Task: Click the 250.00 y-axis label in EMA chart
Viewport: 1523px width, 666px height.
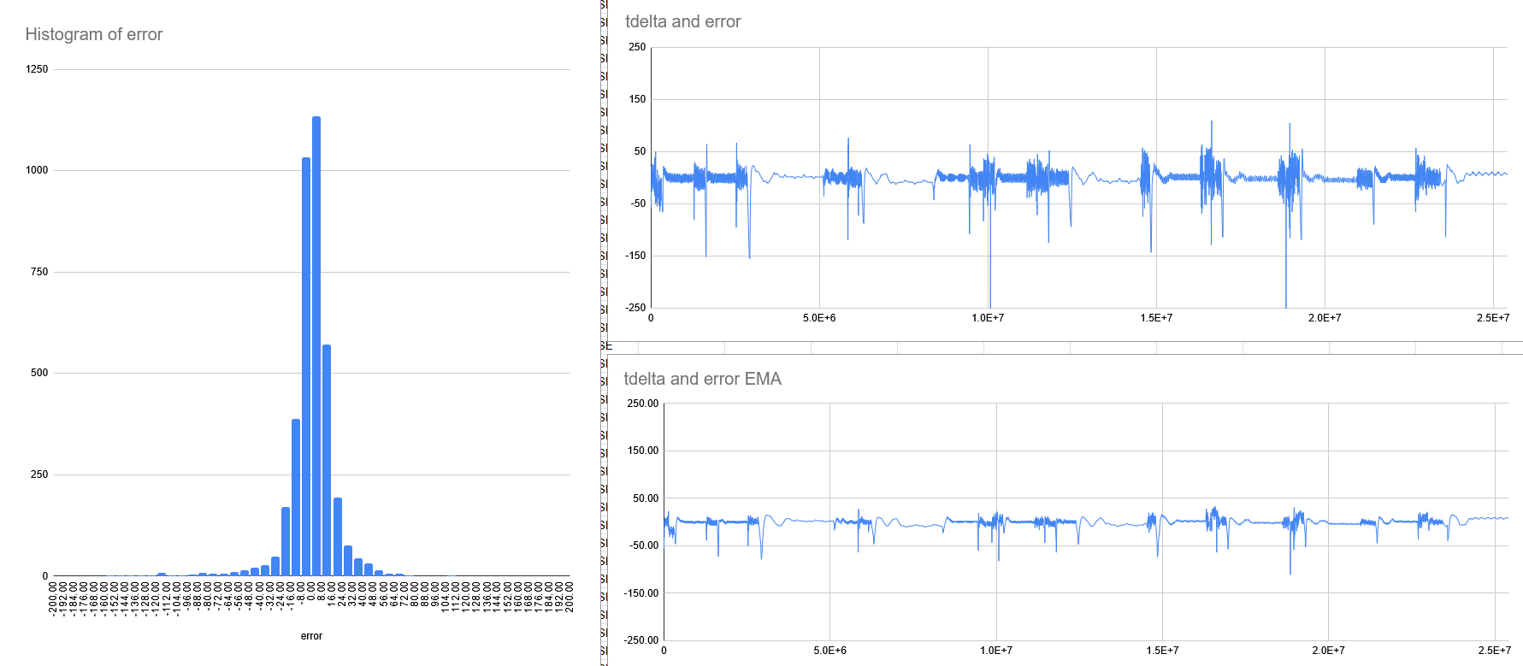Action: pos(643,404)
